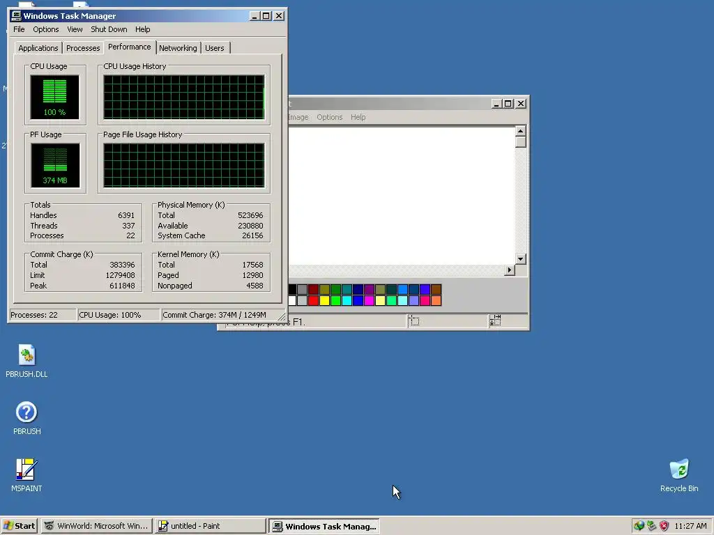Pick brown swatch in Paint palette
Viewport: 714px width, 535px height.
point(436,289)
